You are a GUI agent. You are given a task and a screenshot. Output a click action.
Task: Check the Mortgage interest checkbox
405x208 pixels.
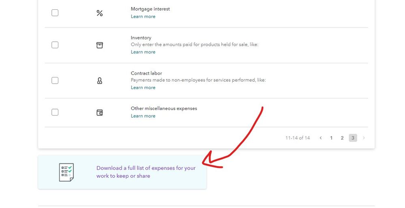(55, 13)
